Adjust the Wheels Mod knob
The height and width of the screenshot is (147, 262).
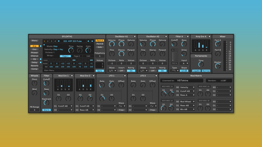click(34, 93)
